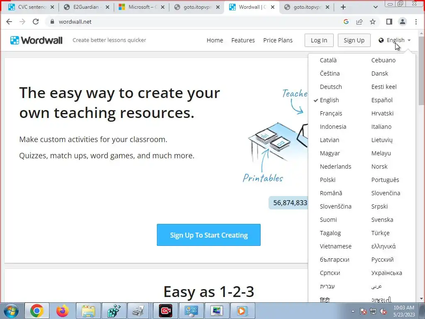This screenshot has width=425, height=319.
Task: Select Čeština language
Action: pos(330,74)
